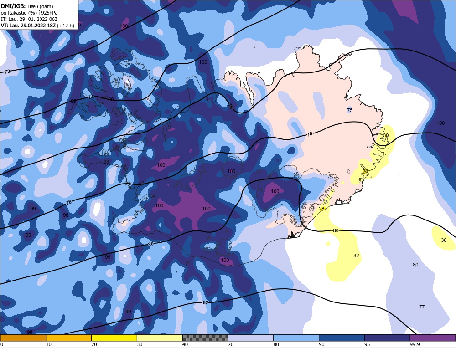Select the legend tick label "99.9"

415,344
